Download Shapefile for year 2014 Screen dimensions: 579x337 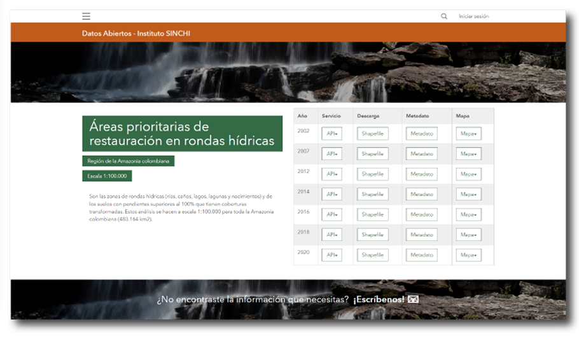click(372, 195)
